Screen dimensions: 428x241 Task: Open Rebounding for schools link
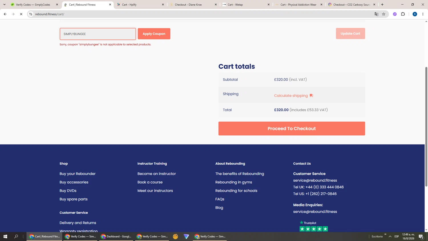pyautogui.click(x=236, y=191)
